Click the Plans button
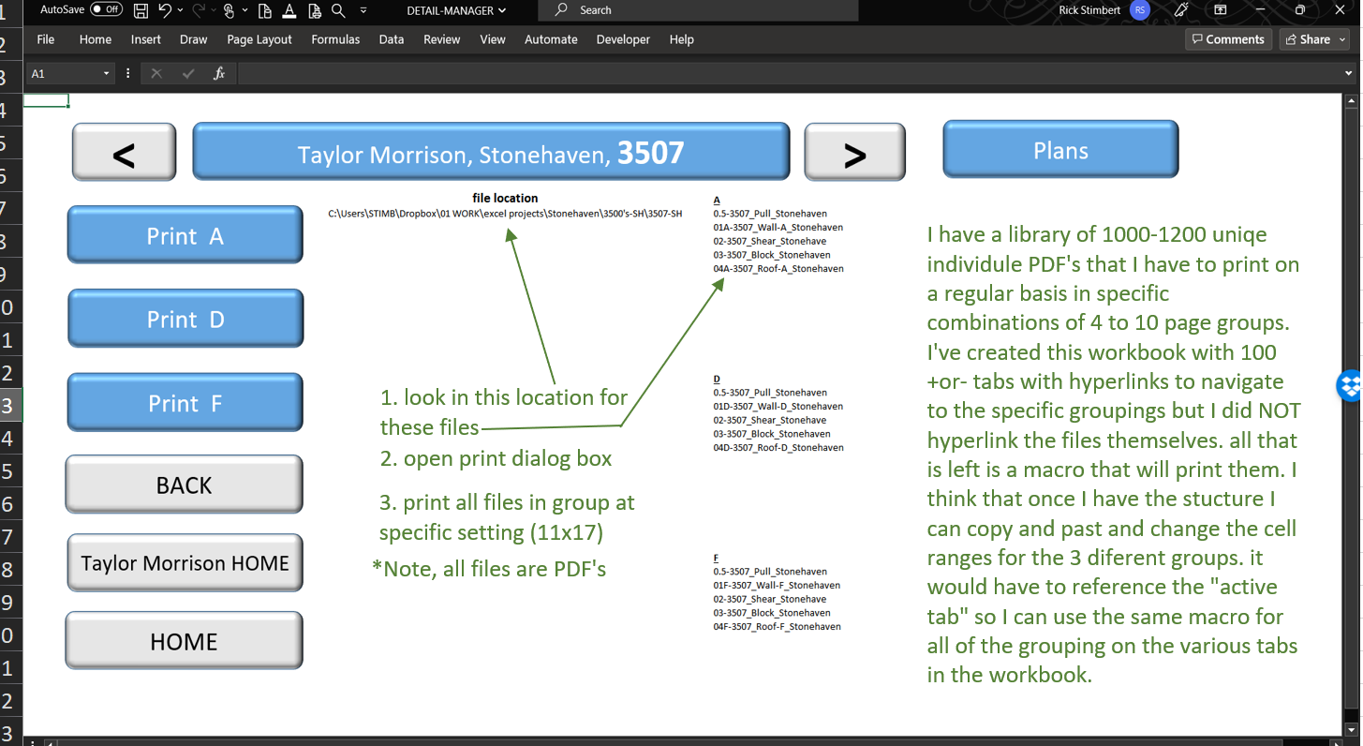Image resolution: width=1363 pixels, height=746 pixels. point(1060,150)
